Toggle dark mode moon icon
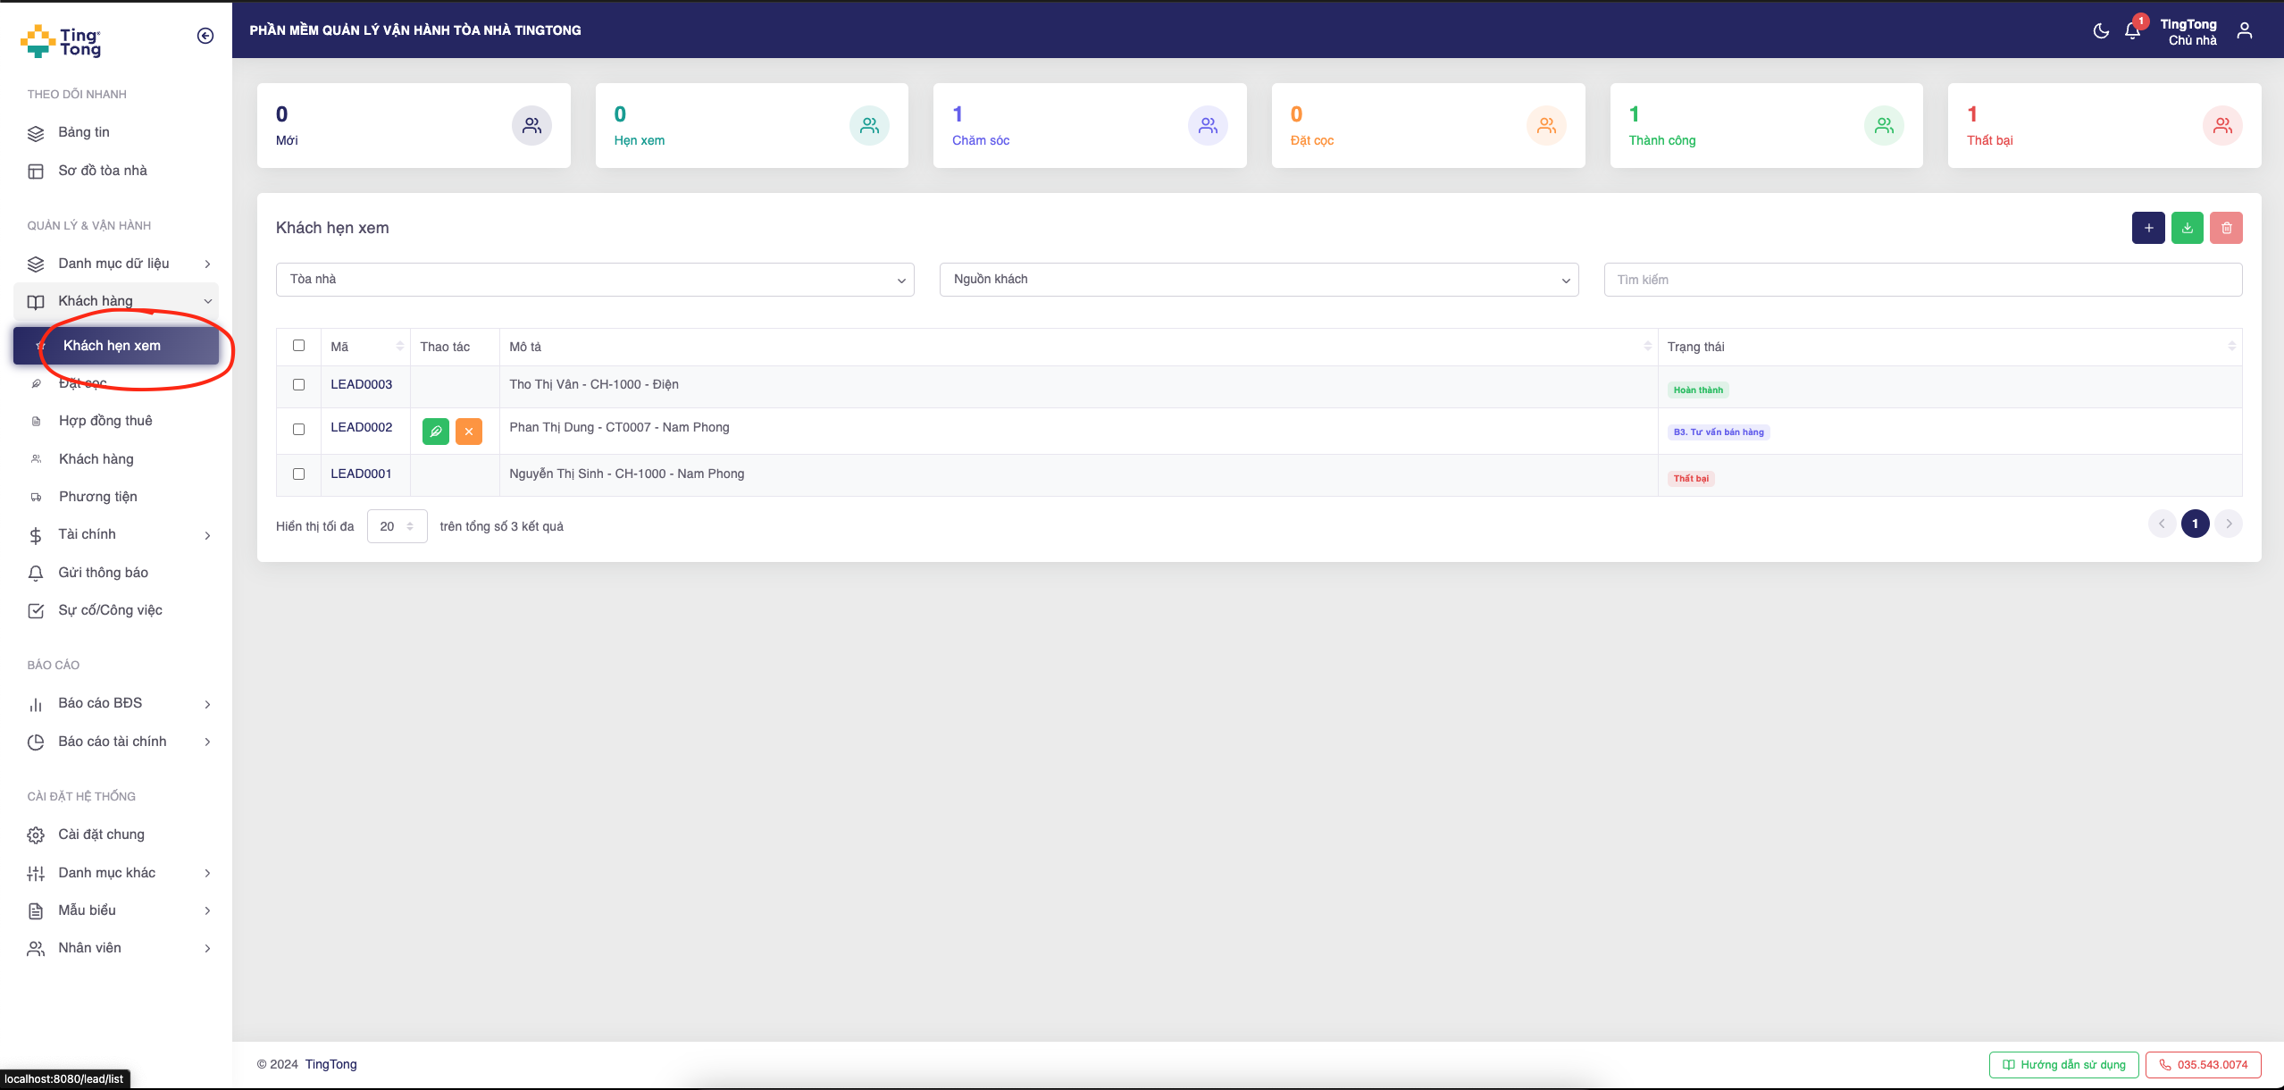 click(2101, 31)
